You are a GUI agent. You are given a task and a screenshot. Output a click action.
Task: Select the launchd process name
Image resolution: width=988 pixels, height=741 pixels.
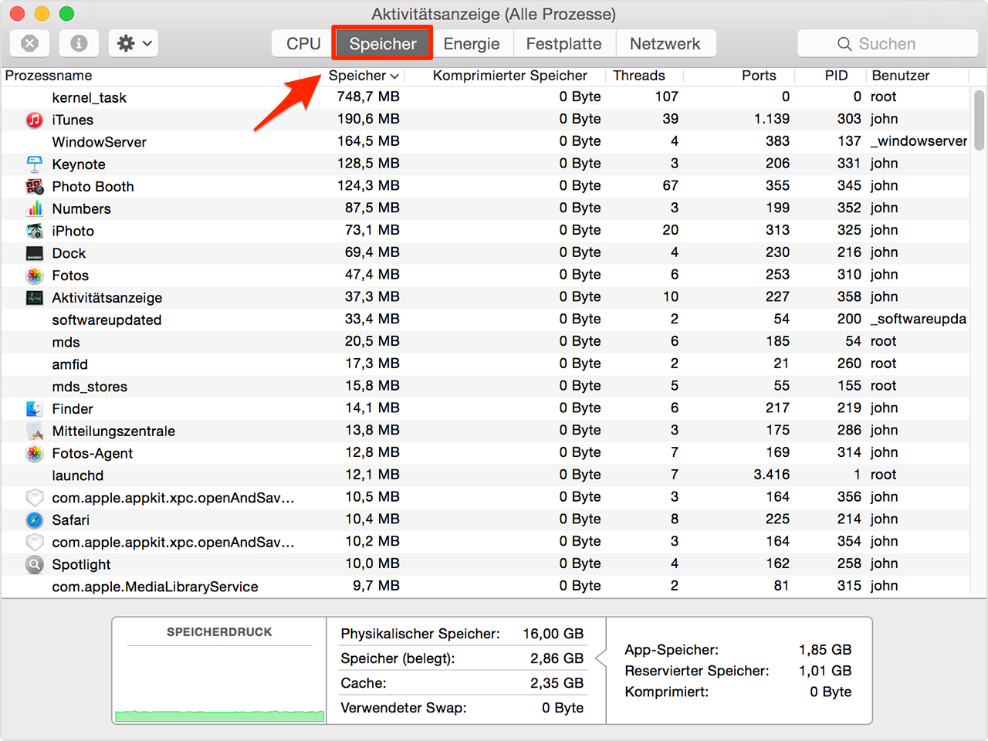(77, 475)
